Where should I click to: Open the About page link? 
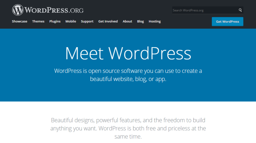tap(127, 21)
